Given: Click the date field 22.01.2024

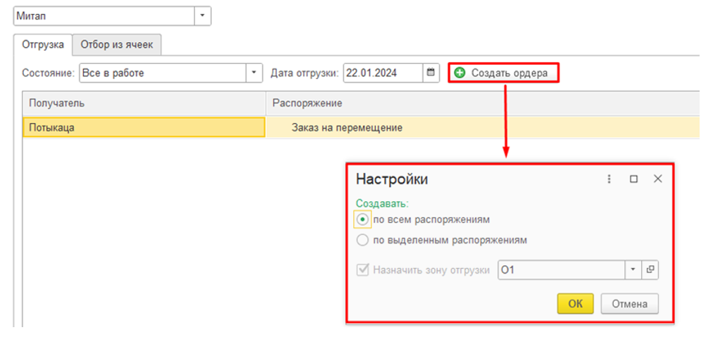Looking at the screenshot, I should click(x=383, y=72).
